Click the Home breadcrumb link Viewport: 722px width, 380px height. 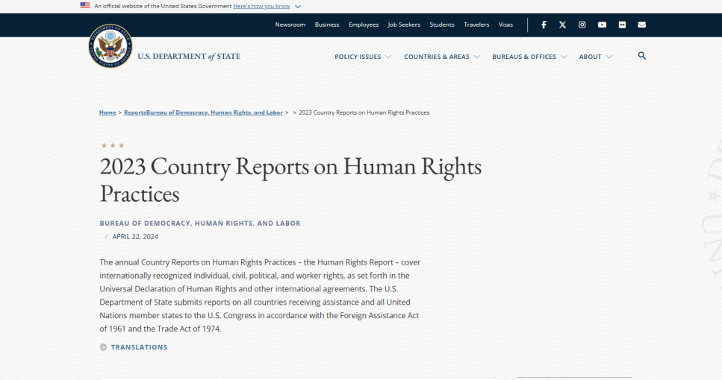tap(108, 113)
